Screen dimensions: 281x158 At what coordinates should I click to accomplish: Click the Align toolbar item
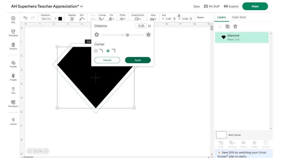[93, 17]
